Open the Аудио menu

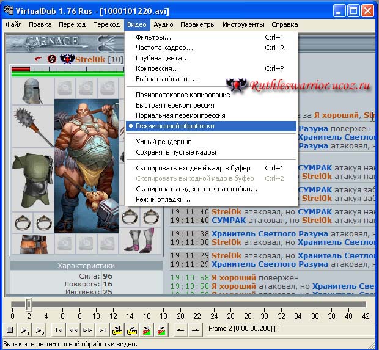(163, 24)
